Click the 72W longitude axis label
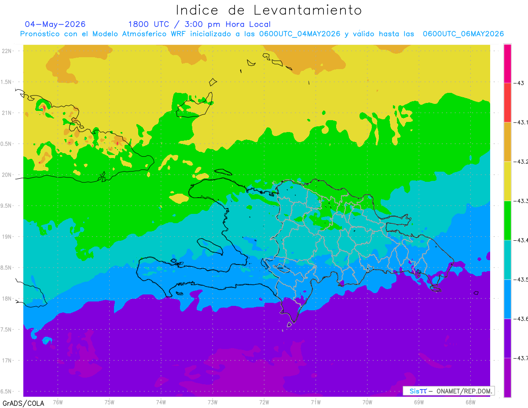 (264, 402)
